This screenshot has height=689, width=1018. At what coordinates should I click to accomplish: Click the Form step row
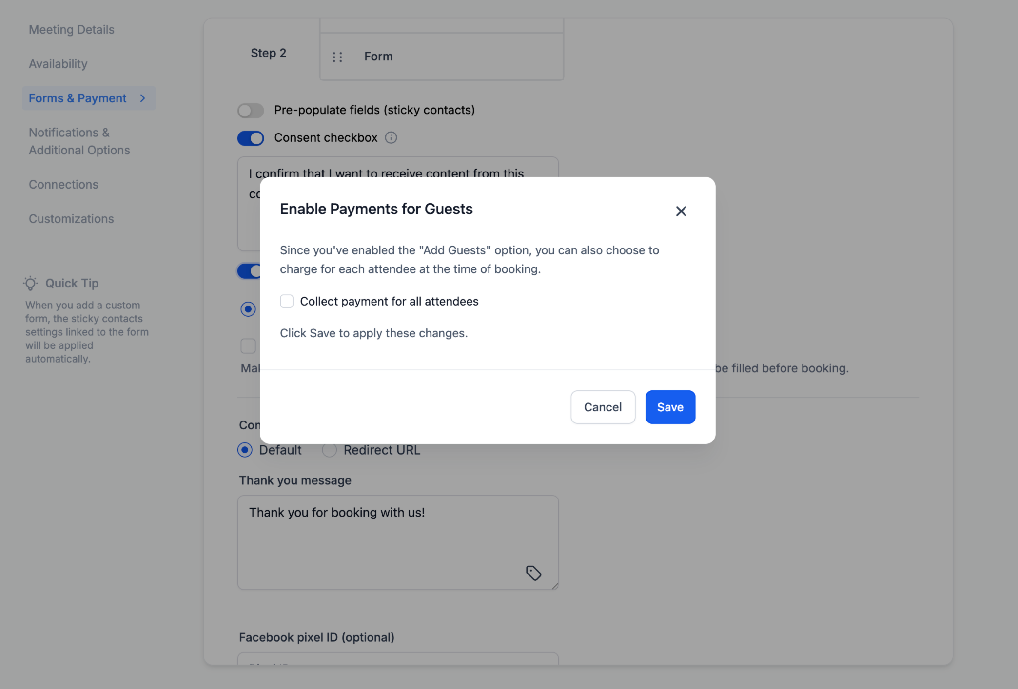click(x=442, y=57)
